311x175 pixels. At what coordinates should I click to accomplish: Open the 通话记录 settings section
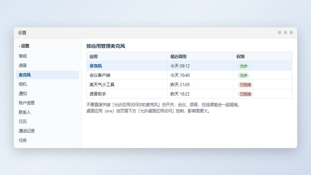pos(47,131)
